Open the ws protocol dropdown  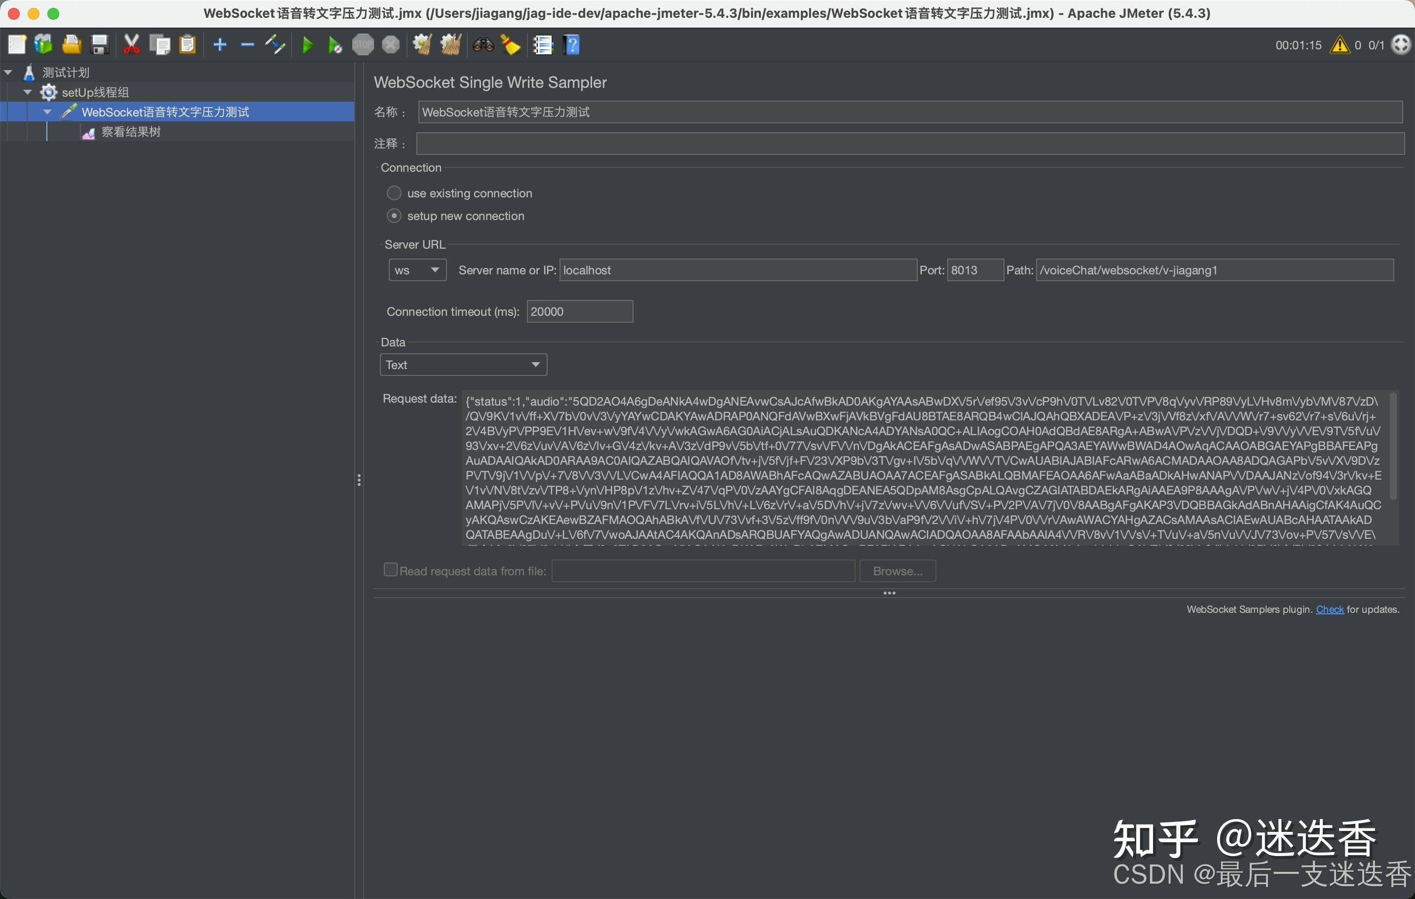(x=418, y=270)
